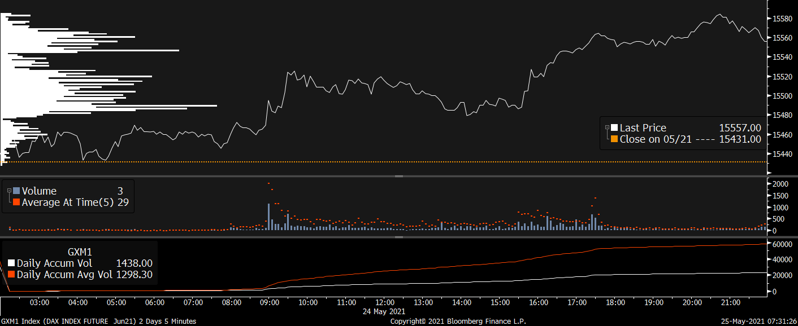Viewport: 798px width, 326px height.
Task: Click the white Last Price color swatch
Action: (x=614, y=128)
